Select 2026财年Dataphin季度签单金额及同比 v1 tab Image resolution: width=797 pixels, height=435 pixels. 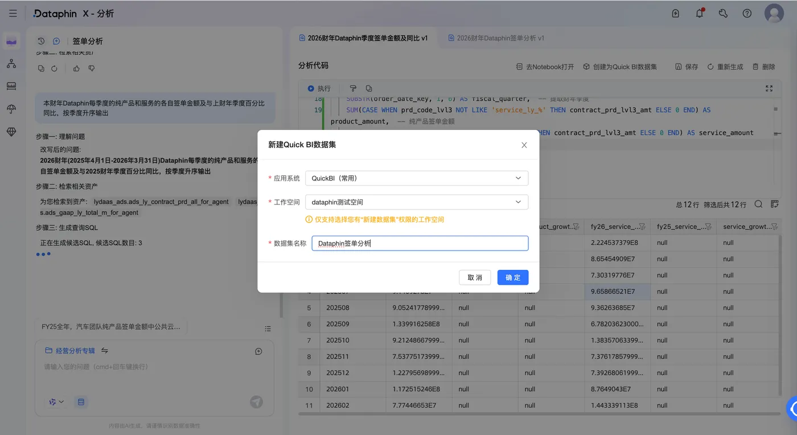363,38
